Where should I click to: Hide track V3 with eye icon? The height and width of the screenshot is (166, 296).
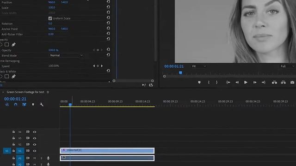click(35, 138)
